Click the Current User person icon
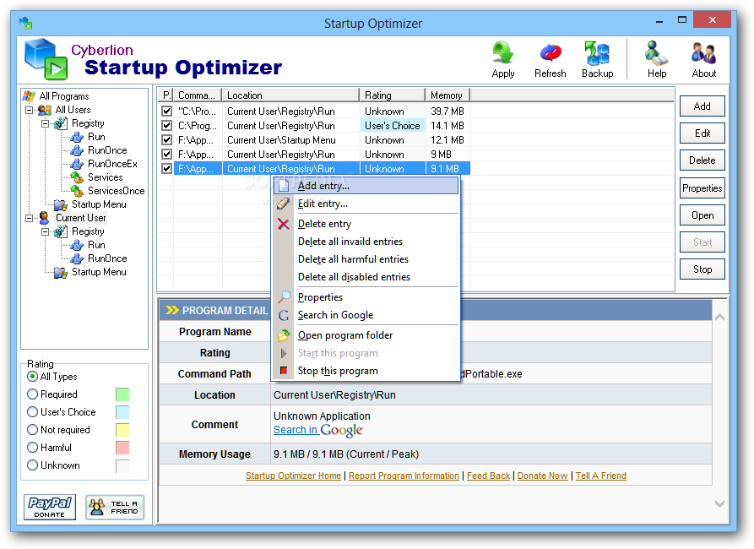This screenshot has width=754, height=549. point(44,218)
